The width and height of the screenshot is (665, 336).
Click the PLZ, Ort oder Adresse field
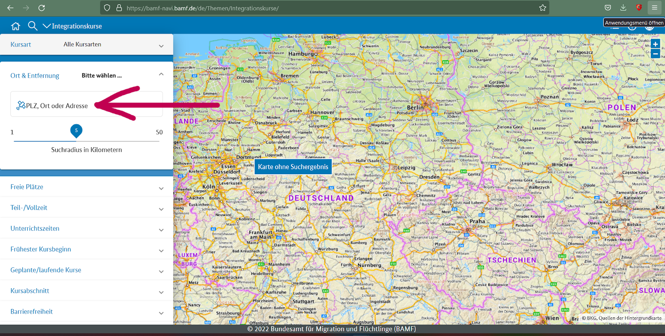[x=86, y=104]
